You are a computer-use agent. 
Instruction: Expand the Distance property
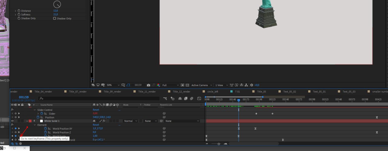tap(15, 11)
